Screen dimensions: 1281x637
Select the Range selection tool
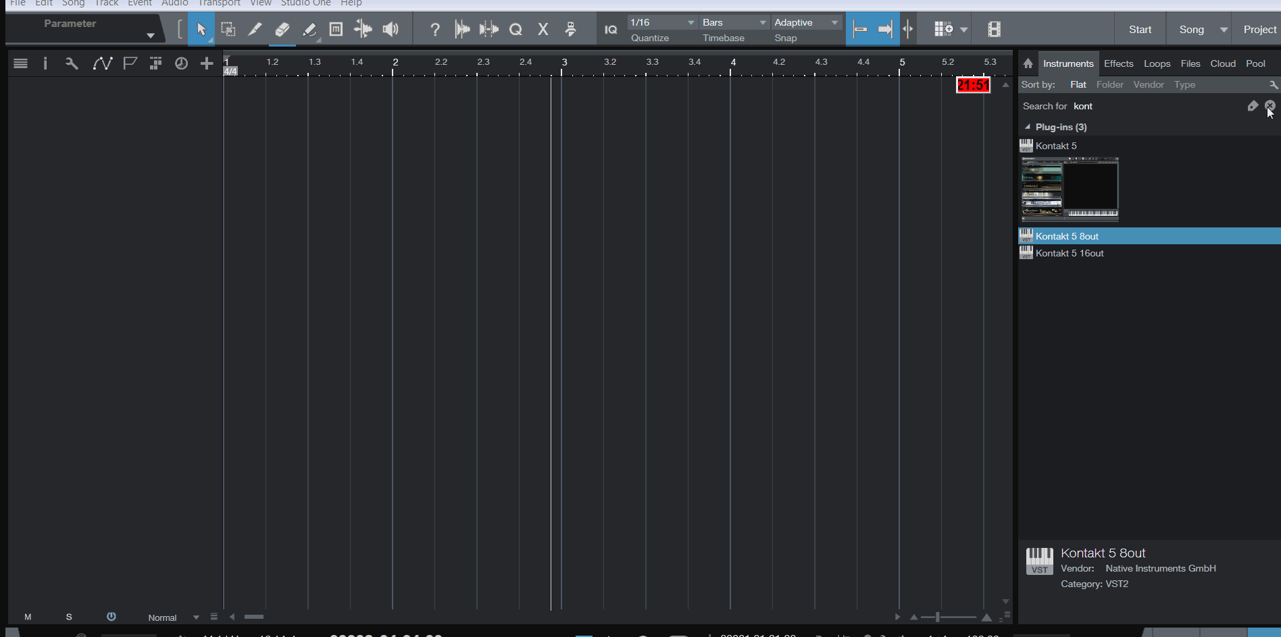228,29
